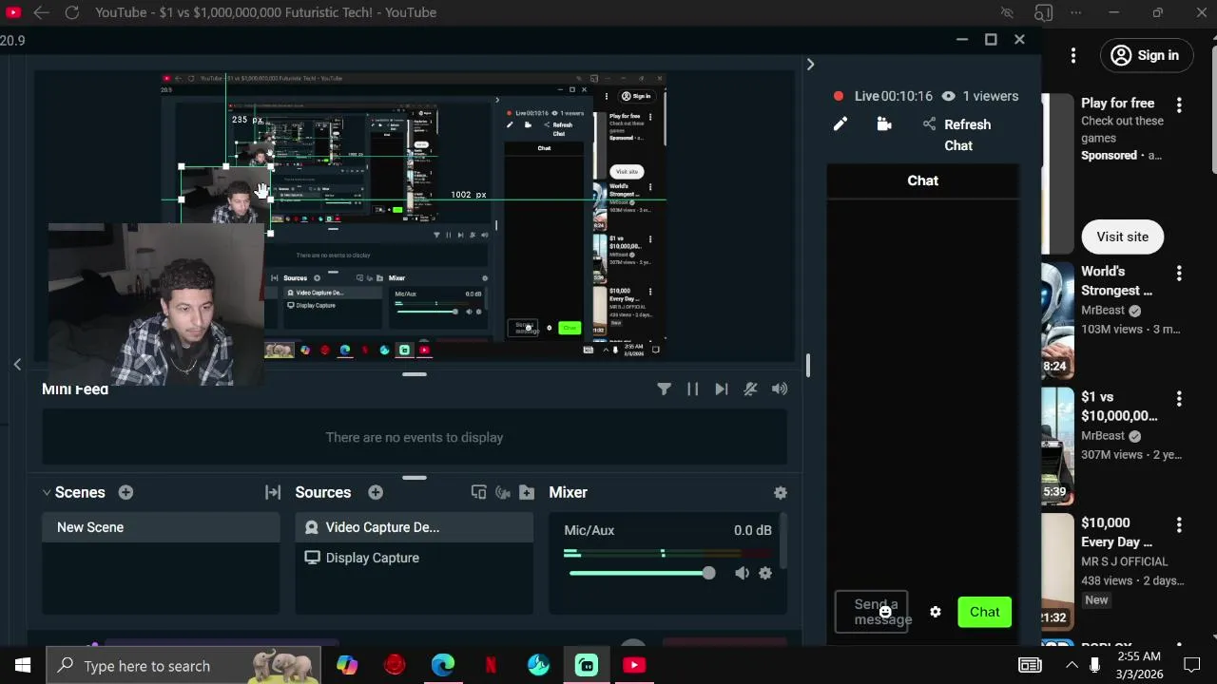Click the pencil edit stream info icon
This screenshot has height=684, width=1217.
(840, 124)
